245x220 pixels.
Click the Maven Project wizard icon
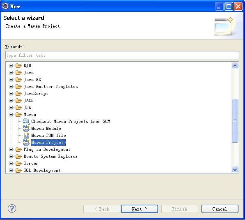click(26, 142)
